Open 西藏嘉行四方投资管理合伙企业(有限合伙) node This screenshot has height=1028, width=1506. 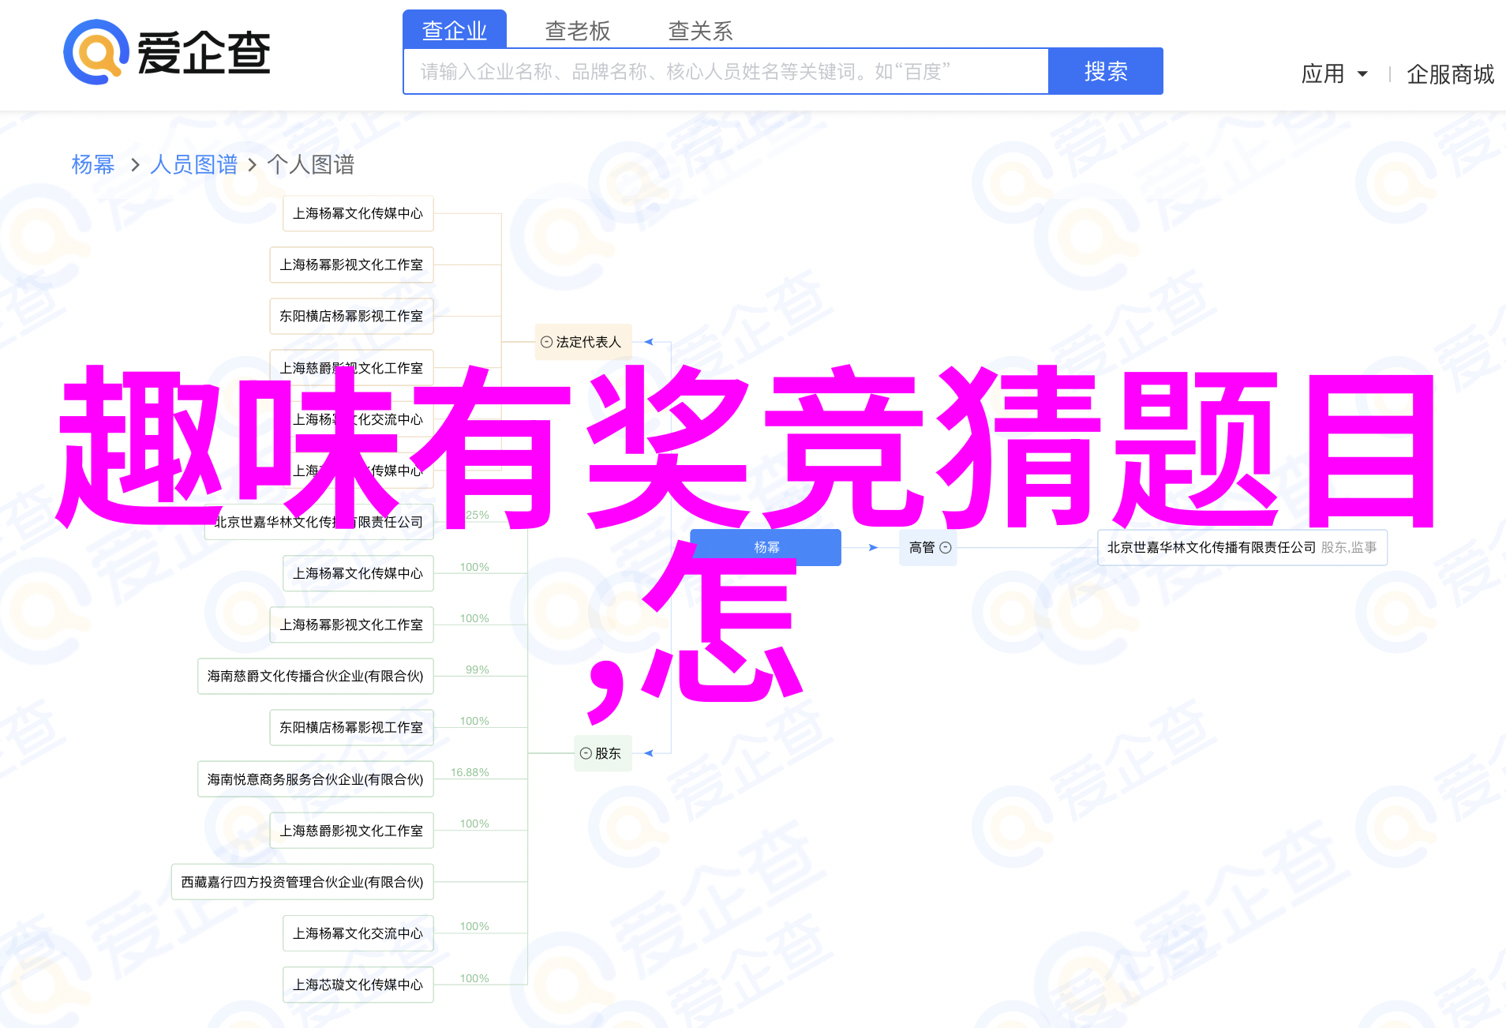pyautogui.click(x=302, y=882)
